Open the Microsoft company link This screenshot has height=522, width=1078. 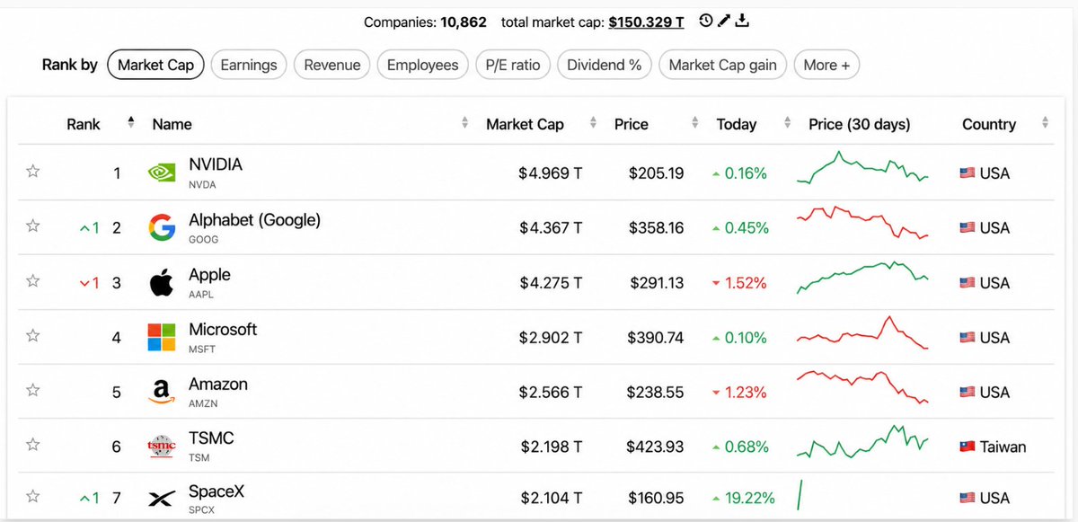223,330
